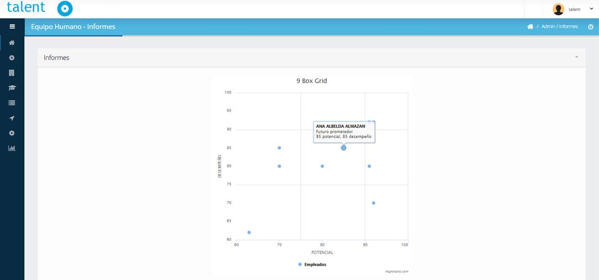Open the home icon in the sidebar

12,43
